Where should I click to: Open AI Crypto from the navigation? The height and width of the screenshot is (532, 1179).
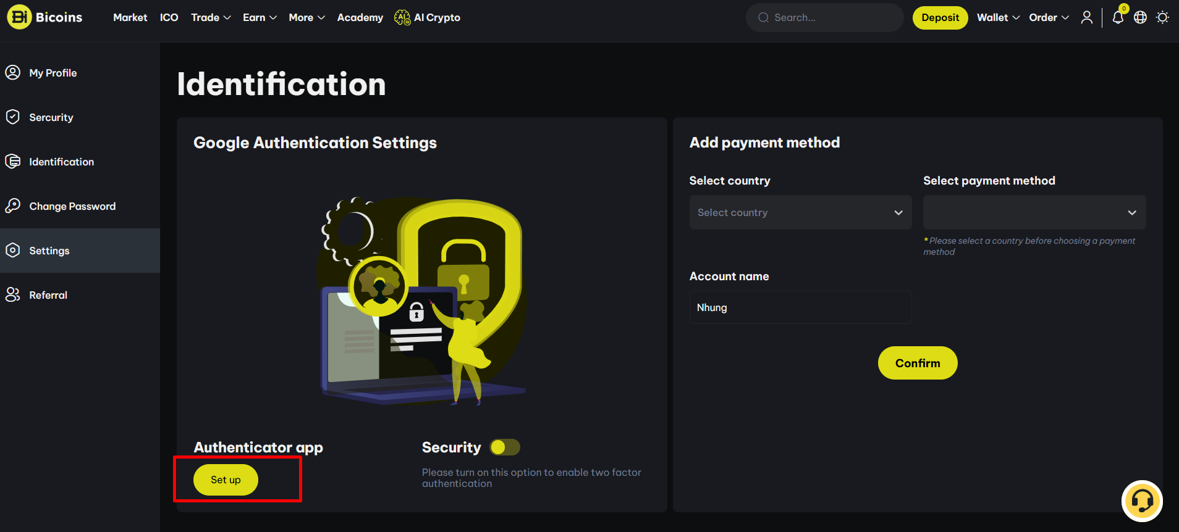coord(437,17)
